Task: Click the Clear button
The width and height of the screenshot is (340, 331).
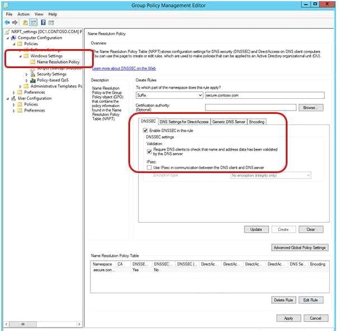Action: click(x=311, y=229)
